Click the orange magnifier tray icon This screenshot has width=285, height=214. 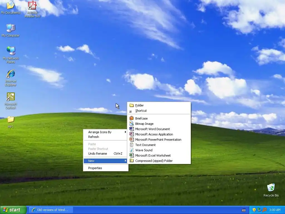(x=264, y=210)
